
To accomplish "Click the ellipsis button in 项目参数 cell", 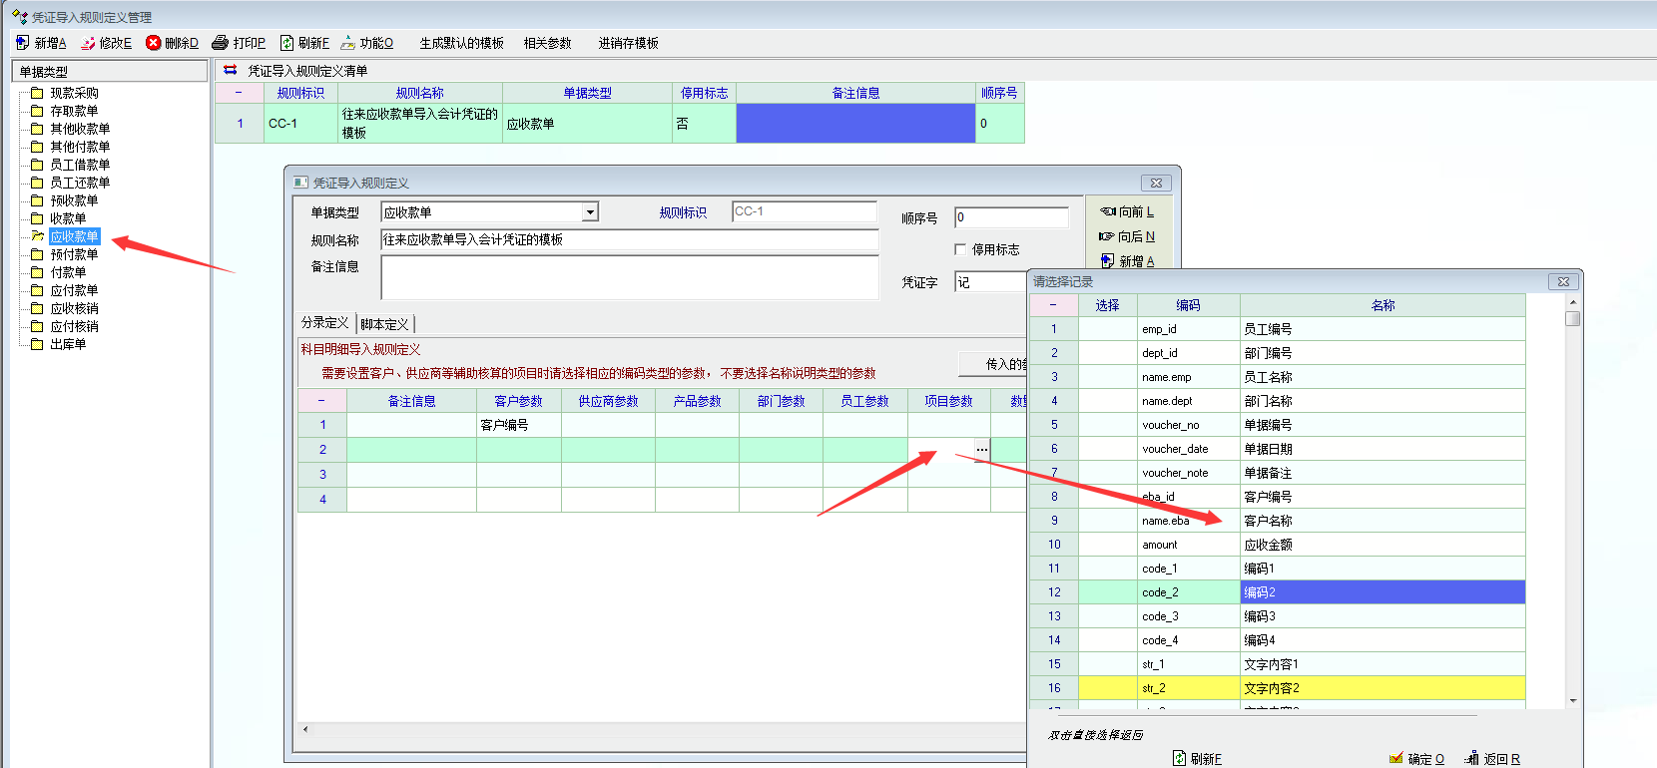I will (x=982, y=450).
